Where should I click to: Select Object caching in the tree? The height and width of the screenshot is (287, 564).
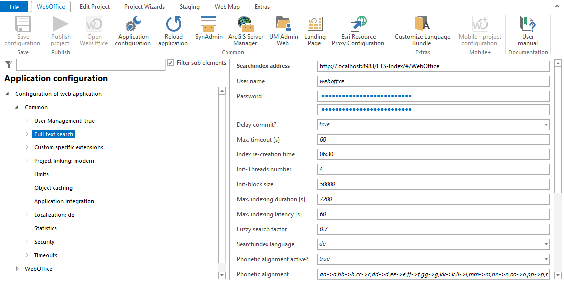(53, 188)
